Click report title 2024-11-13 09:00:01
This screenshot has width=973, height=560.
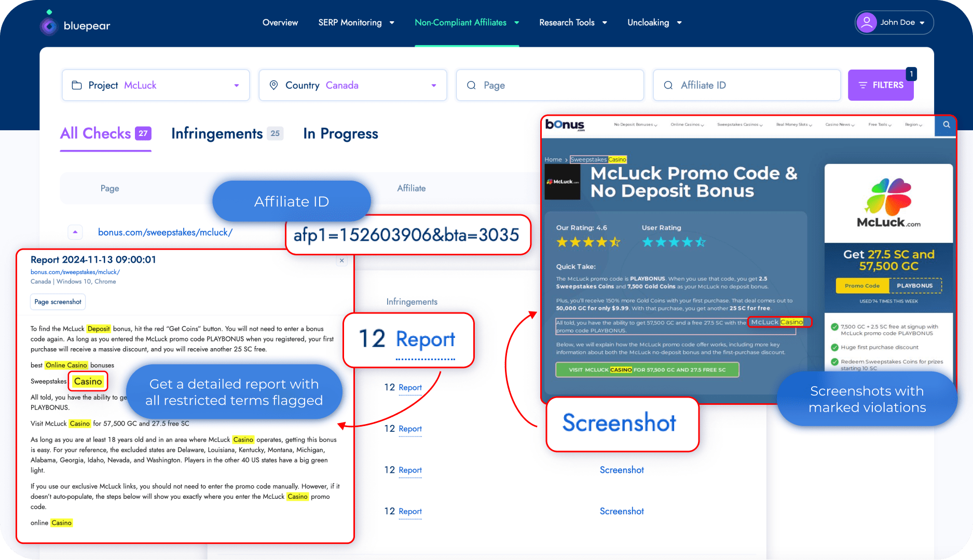click(x=93, y=260)
